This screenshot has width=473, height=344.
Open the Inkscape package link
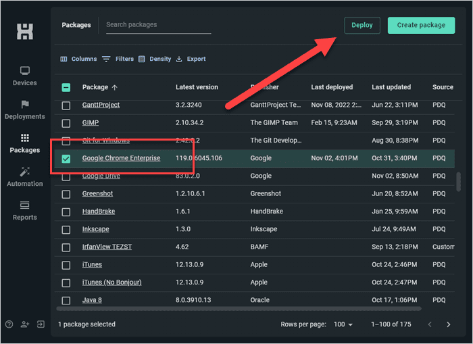click(96, 229)
